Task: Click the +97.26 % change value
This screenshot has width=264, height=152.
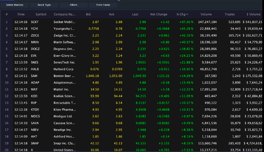Action: (186, 22)
